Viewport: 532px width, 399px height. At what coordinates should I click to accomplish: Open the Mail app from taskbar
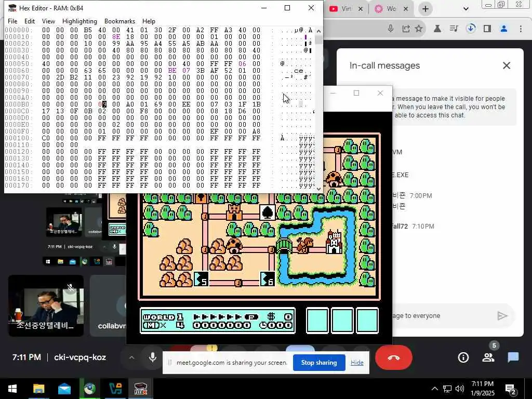tap(64, 389)
